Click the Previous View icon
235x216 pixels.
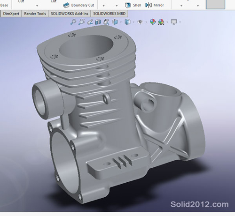tap(90, 22)
